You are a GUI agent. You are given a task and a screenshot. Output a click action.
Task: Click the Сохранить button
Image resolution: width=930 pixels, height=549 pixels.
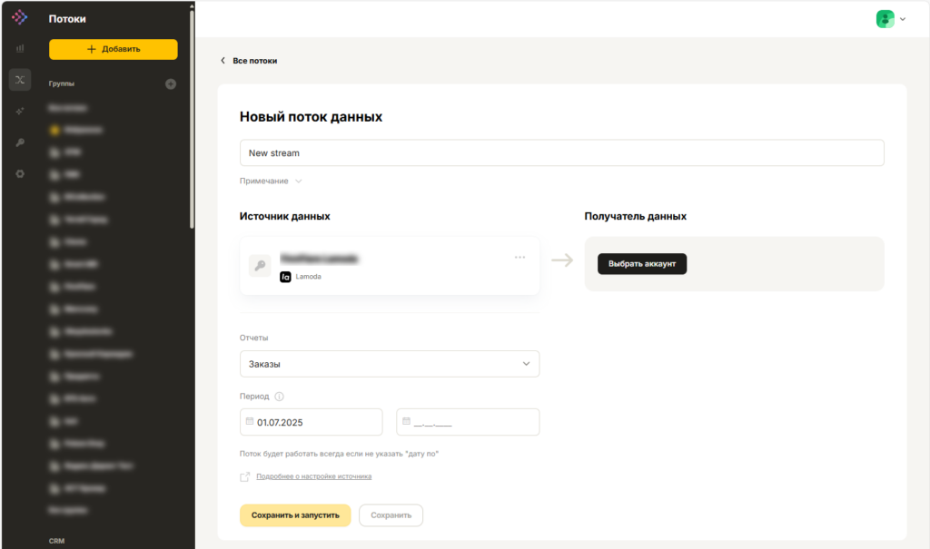(x=391, y=515)
